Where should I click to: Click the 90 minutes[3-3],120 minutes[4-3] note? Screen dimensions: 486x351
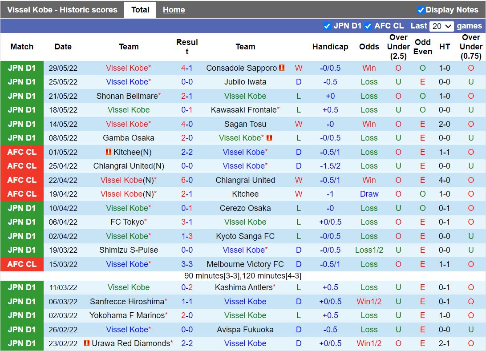pyautogui.click(x=243, y=276)
